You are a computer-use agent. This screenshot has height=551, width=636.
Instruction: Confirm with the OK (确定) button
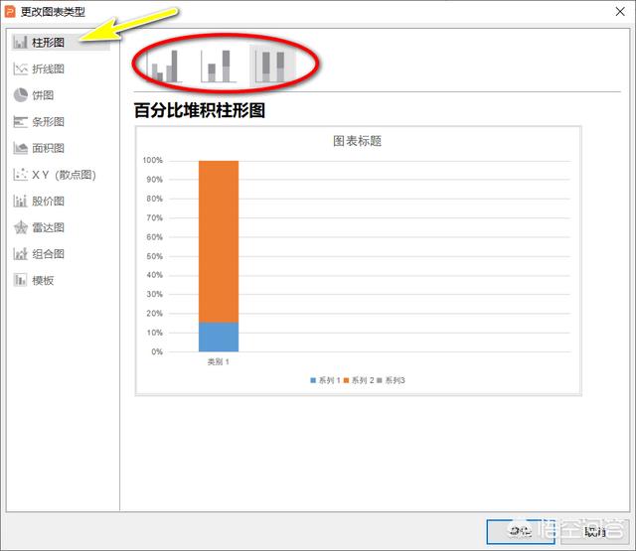click(521, 531)
